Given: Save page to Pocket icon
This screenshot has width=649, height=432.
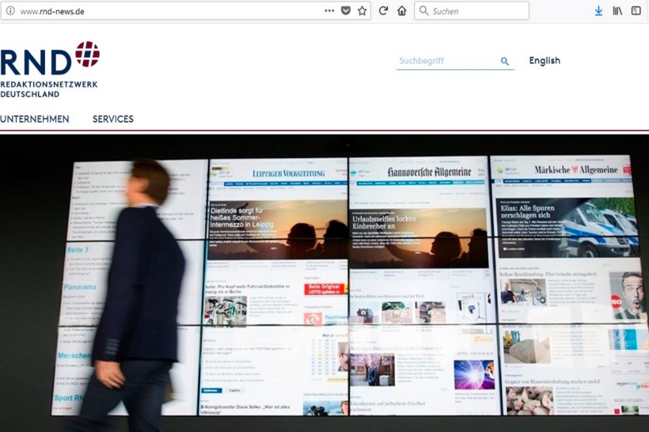Looking at the screenshot, I should (x=346, y=11).
